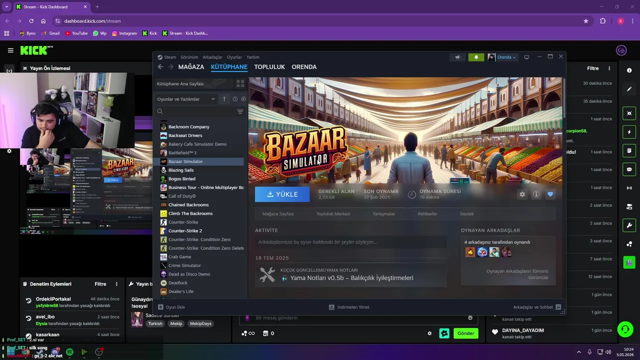Click the Gönder send button
Viewport: 640px width, 360px height.
pos(465,333)
